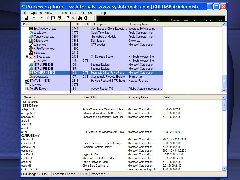Sort by the Process column header

click(x=46, y=24)
